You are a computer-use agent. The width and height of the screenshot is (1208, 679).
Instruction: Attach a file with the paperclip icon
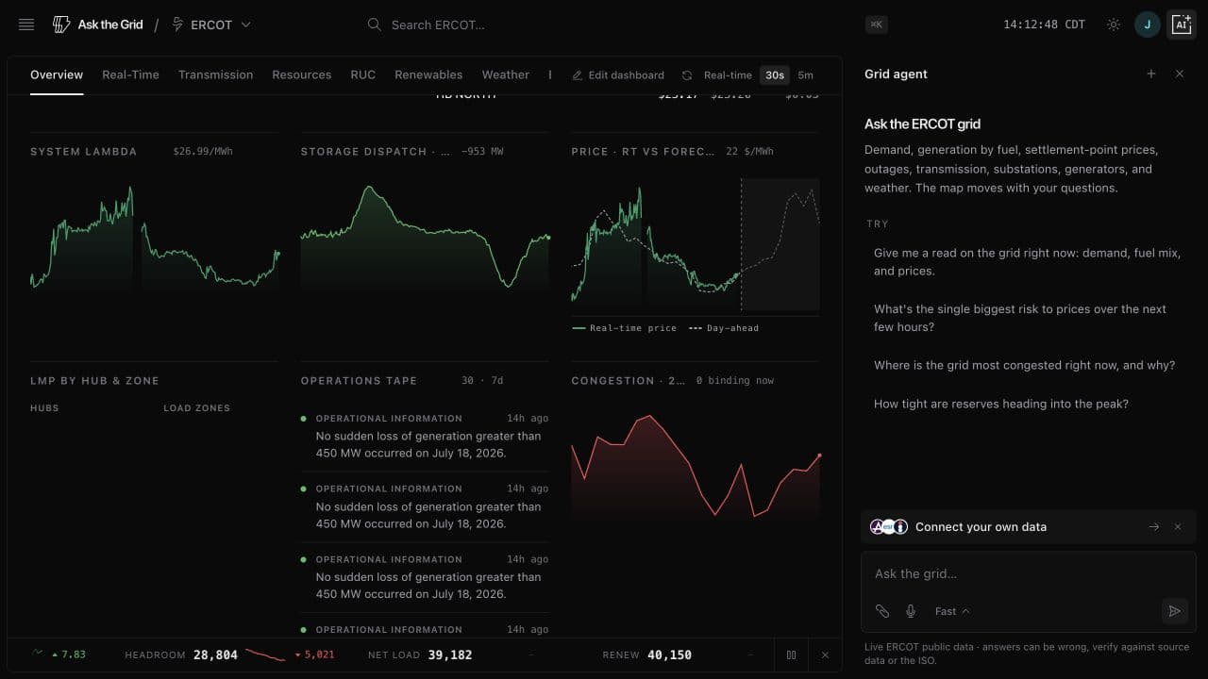pos(882,611)
